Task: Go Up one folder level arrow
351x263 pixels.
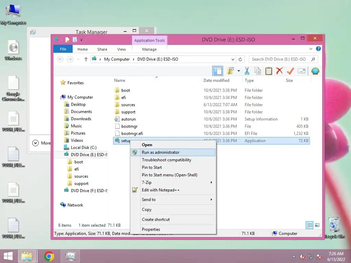Action: pyautogui.click(x=86, y=59)
